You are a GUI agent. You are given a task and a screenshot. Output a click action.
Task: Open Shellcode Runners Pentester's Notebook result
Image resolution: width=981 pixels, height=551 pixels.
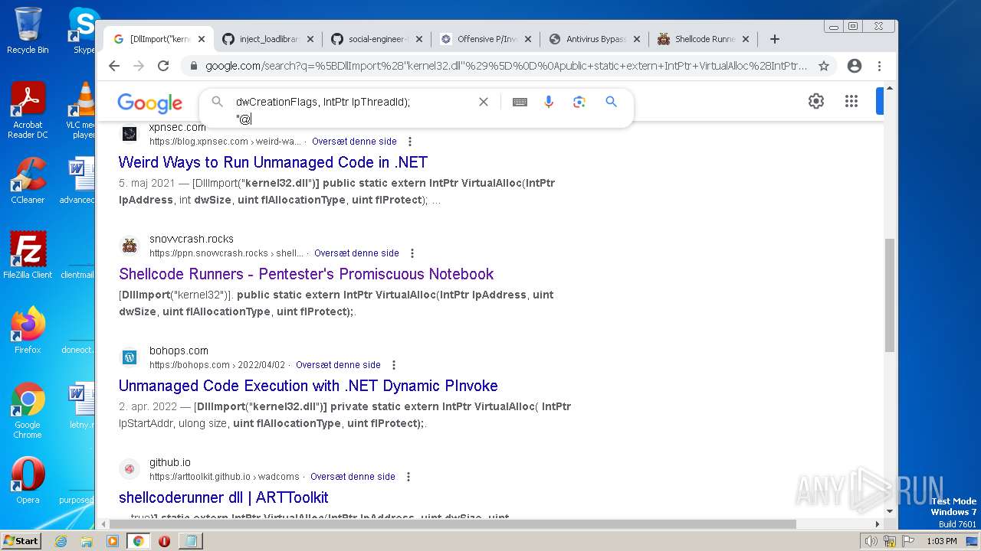tap(306, 274)
